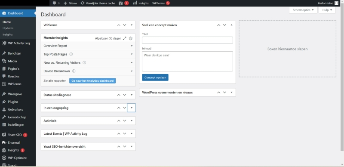The width and height of the screenshot is (344, 167).
Task: Toggle the WPForms widget panel
Action: [x=132, y=25]
